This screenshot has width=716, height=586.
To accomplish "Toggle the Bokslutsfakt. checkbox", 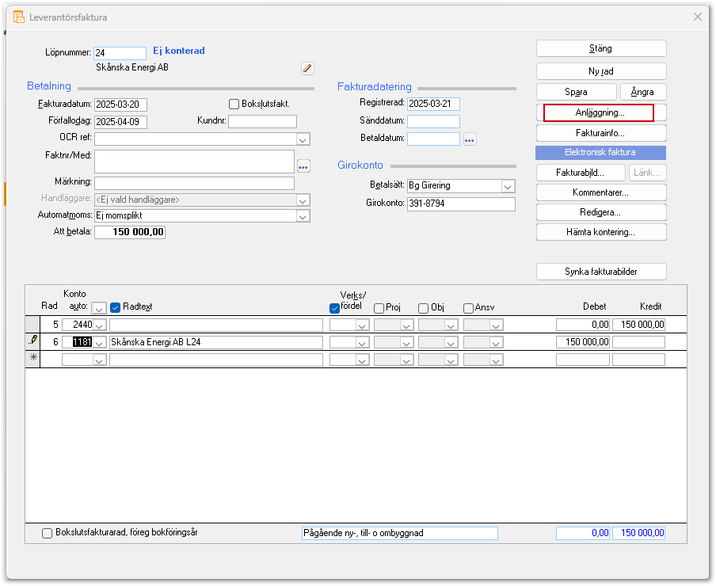I will [x=234, y=105].
